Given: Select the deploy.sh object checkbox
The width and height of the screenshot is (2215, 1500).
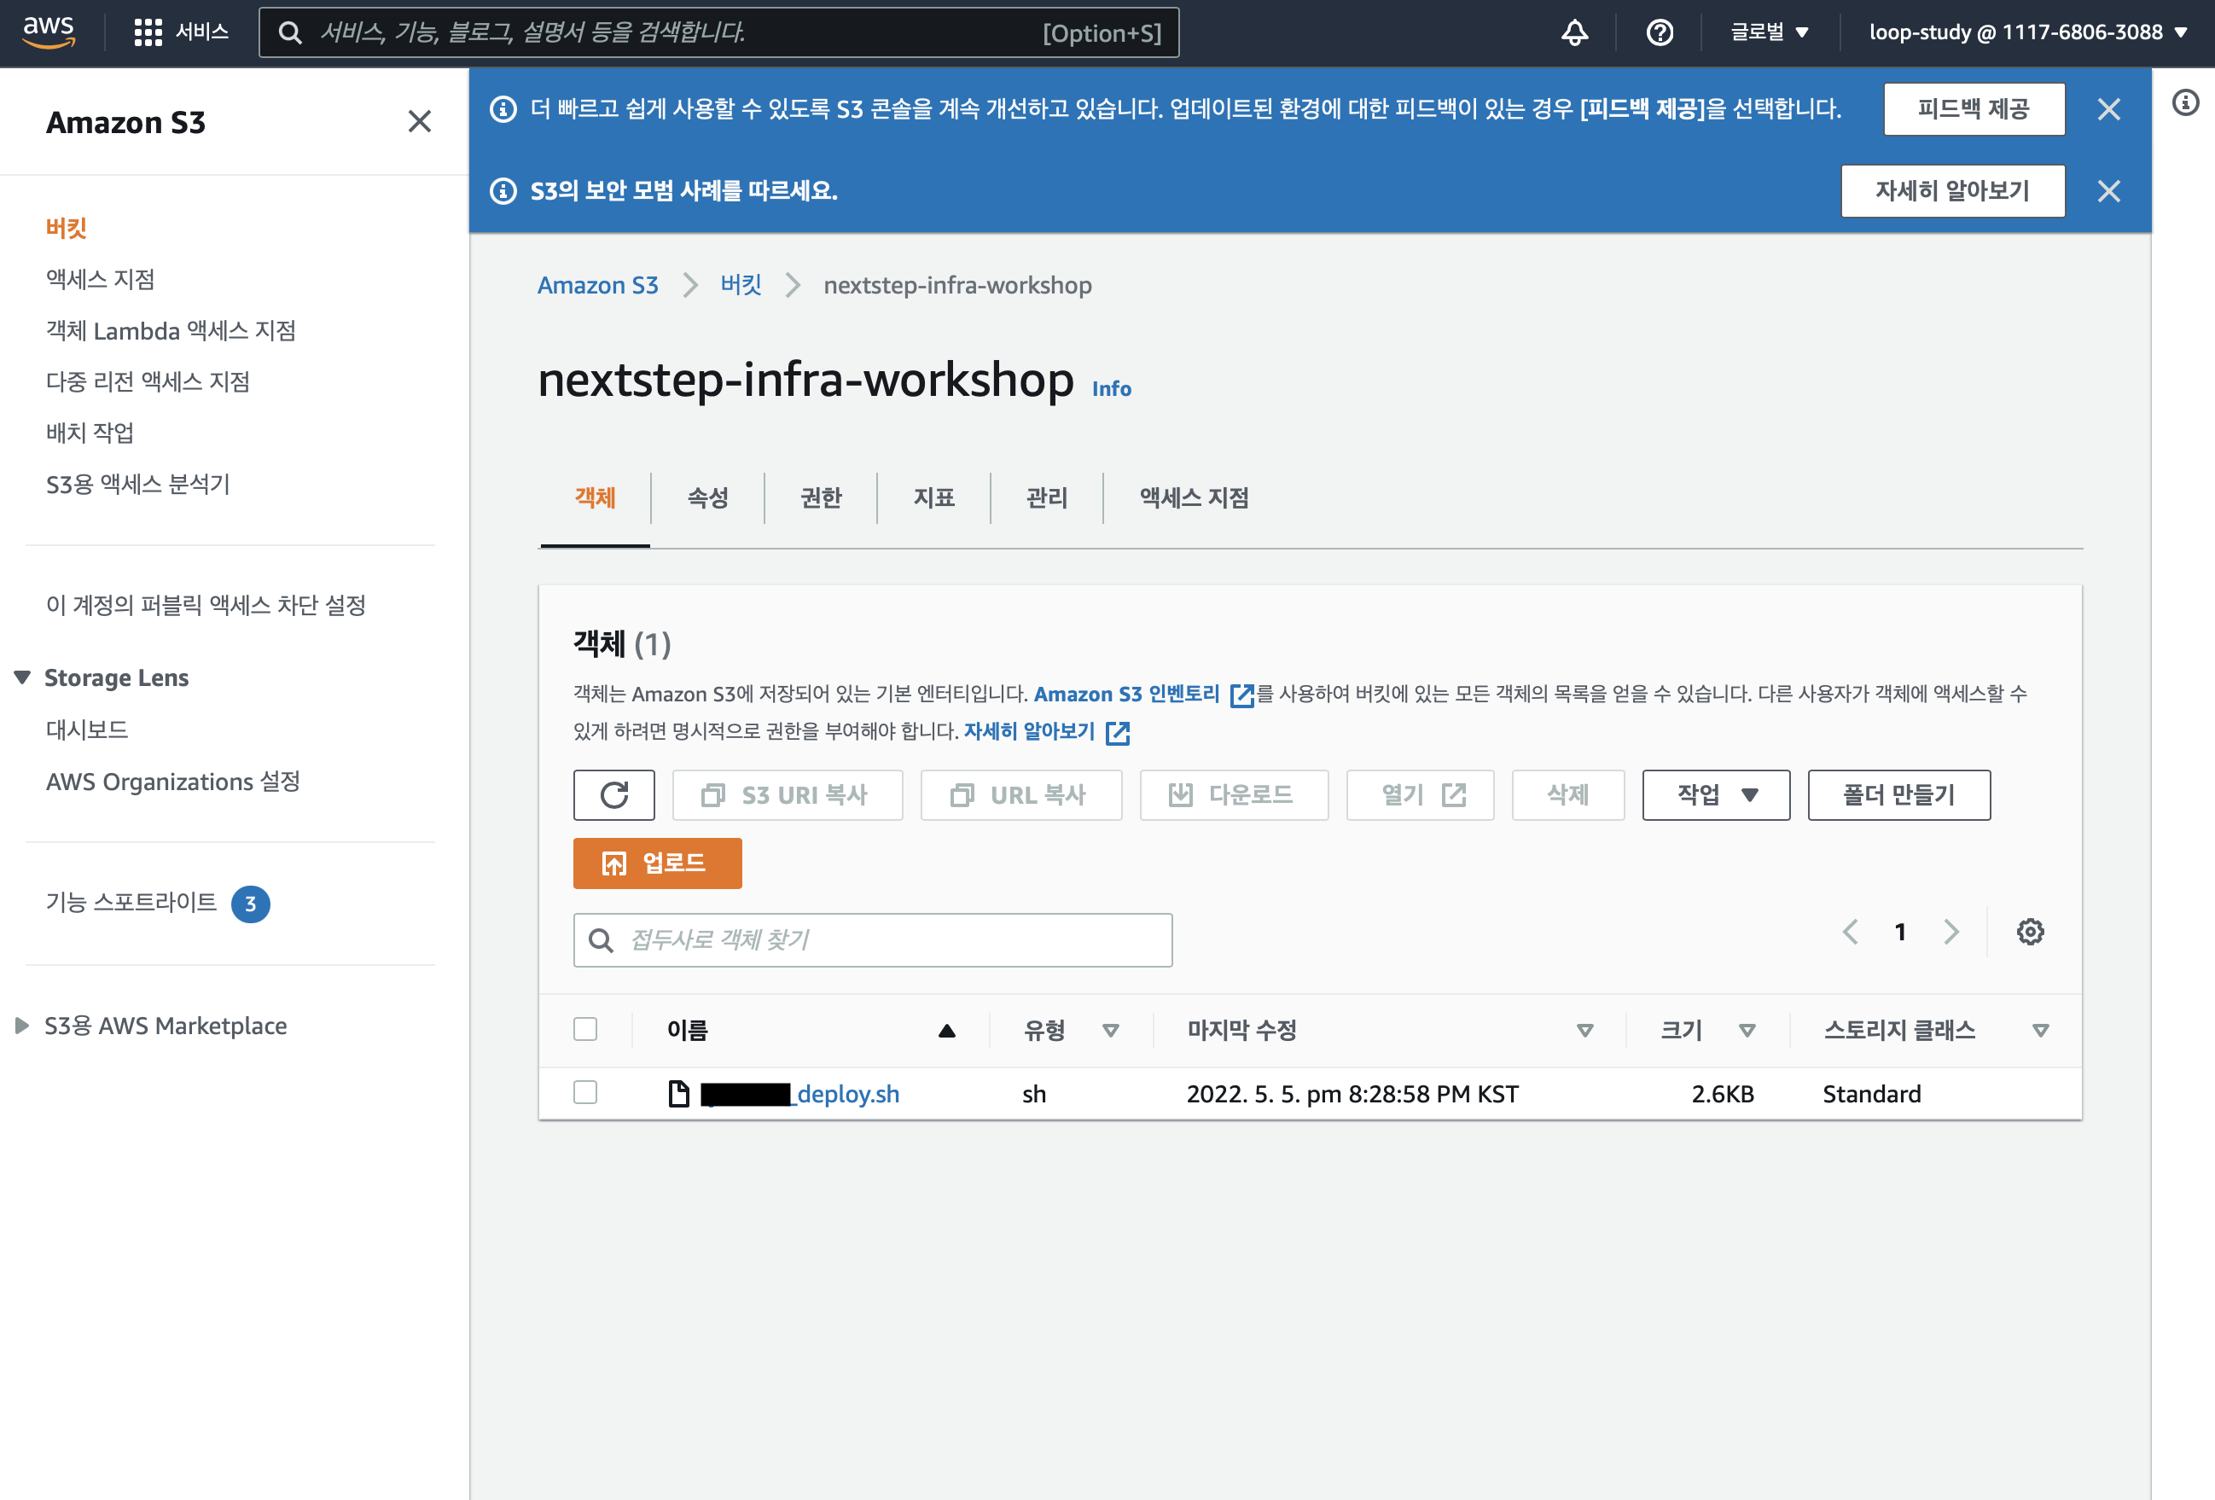Looking at the screenshot, I should pyautogui.click(x=585, y=1092).
